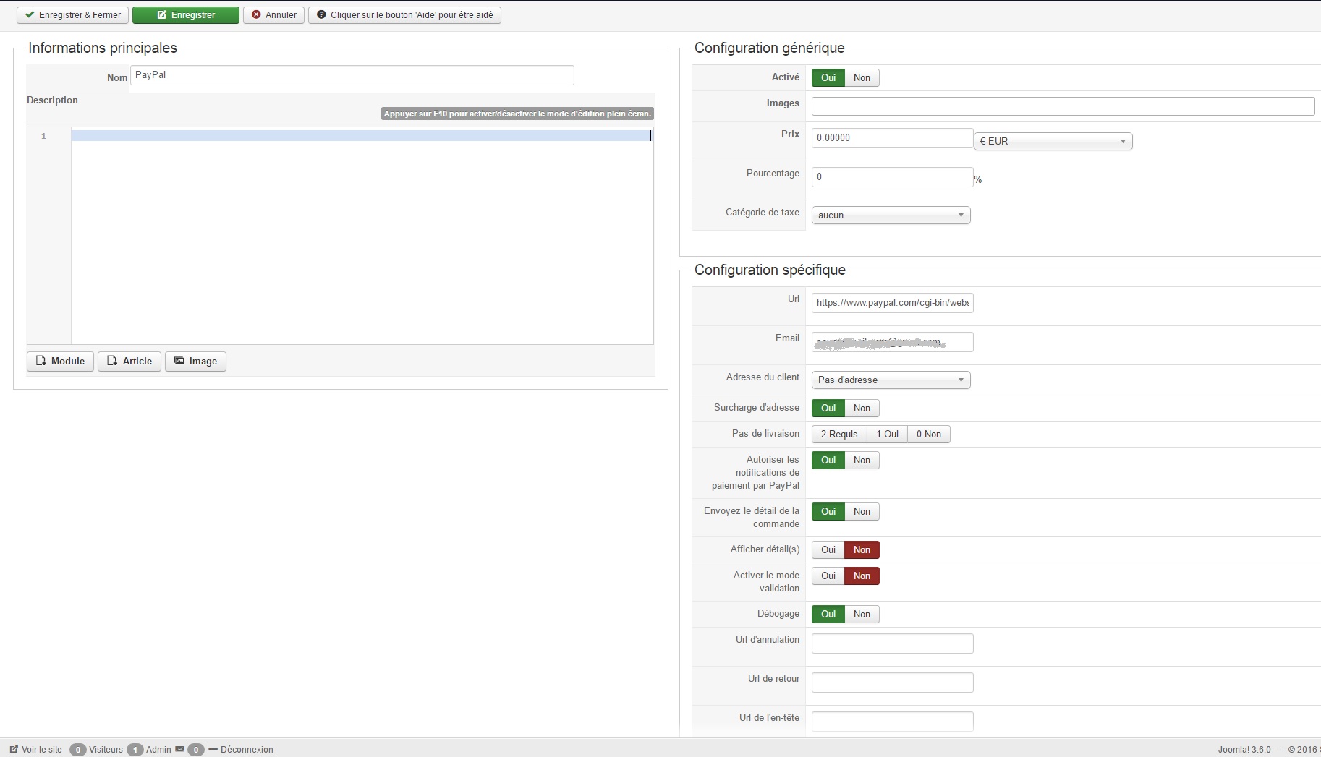
Task: Click the Email input field
Action: point(892,342)
